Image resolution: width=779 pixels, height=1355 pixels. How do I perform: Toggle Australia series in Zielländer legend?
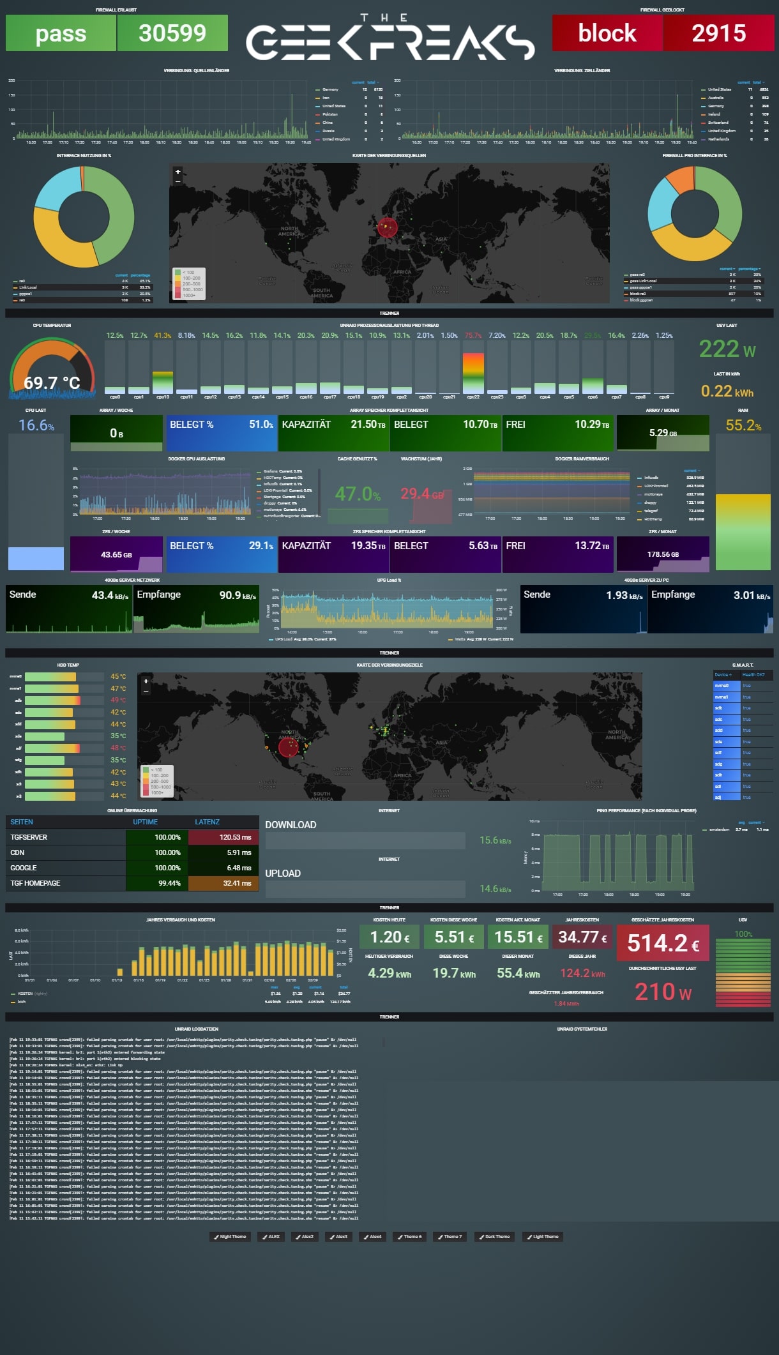click(x=716, y=98)
